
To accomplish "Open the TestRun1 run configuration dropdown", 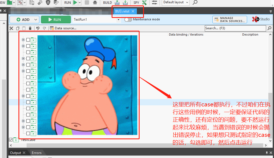I will coord(118,20).
